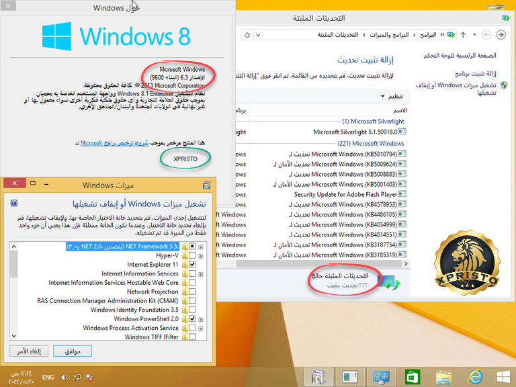Click the taskbar clock and date

(x=21, y=378)
